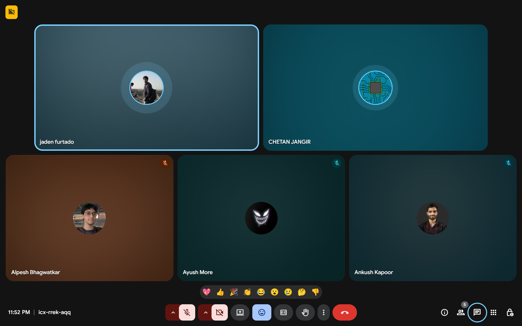Image resolution: width=522 pixels, height=326 pixels.
Task: Click the yellow camera-blocked indicator icon
Action: (11, 12)
